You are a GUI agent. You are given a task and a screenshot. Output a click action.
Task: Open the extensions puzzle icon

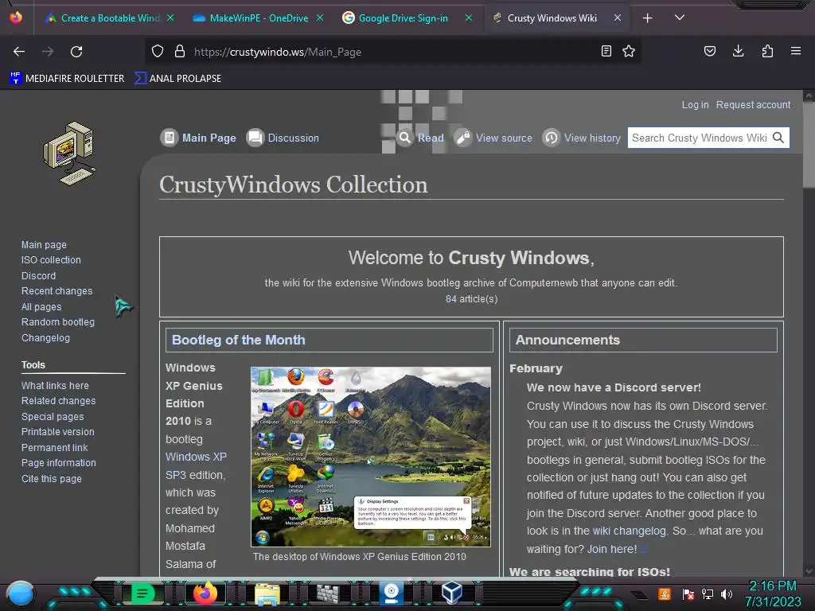click(767, 51)
